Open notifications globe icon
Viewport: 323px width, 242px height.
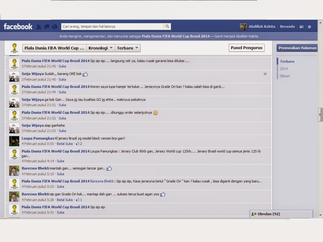54,26
